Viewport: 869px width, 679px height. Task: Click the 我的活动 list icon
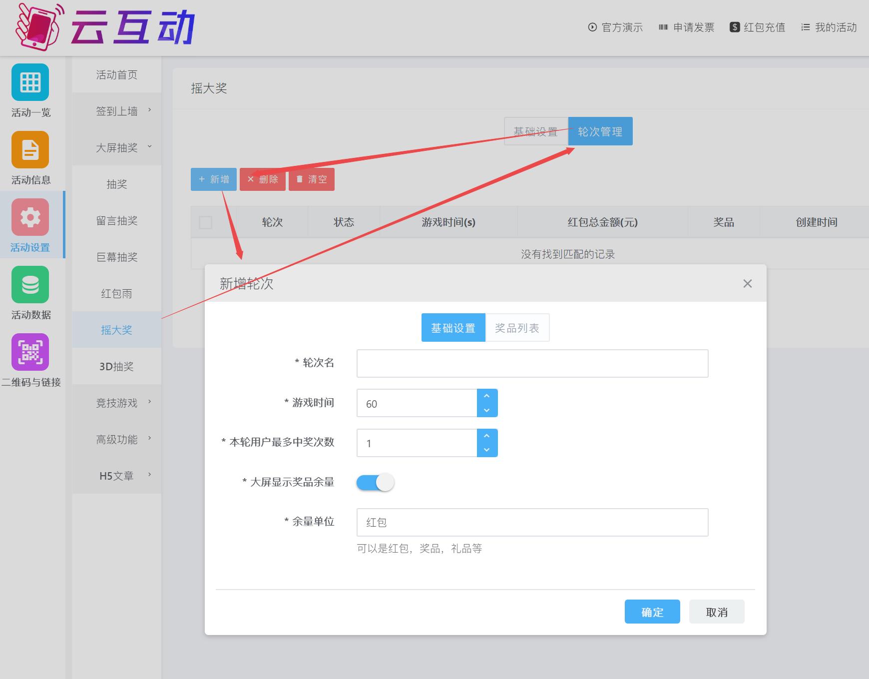pyautogui.click(x=806, y=27)
